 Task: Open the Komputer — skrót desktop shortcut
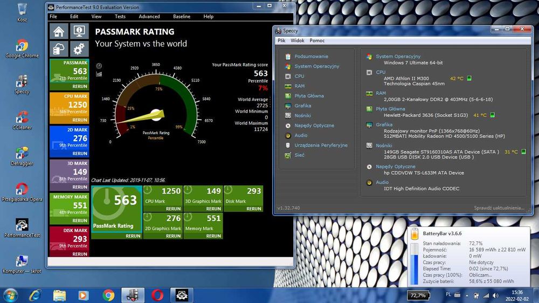[x=22, y=264]
